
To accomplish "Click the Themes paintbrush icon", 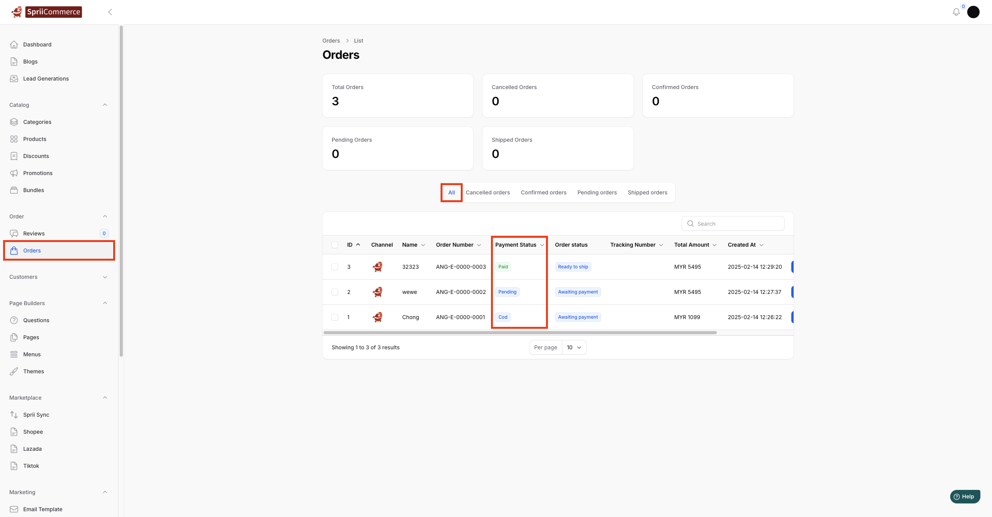I will coord(14,371).
